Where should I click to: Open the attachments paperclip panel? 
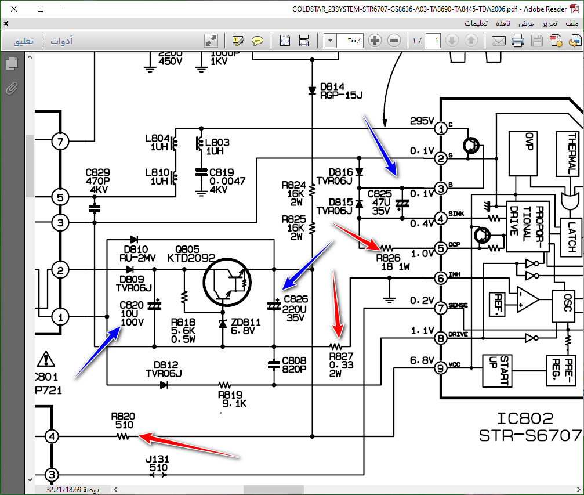[x=12, y=89]
